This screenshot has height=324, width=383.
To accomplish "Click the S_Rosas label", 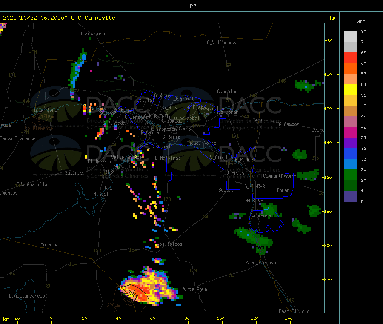I will click(x=171, y=137).
